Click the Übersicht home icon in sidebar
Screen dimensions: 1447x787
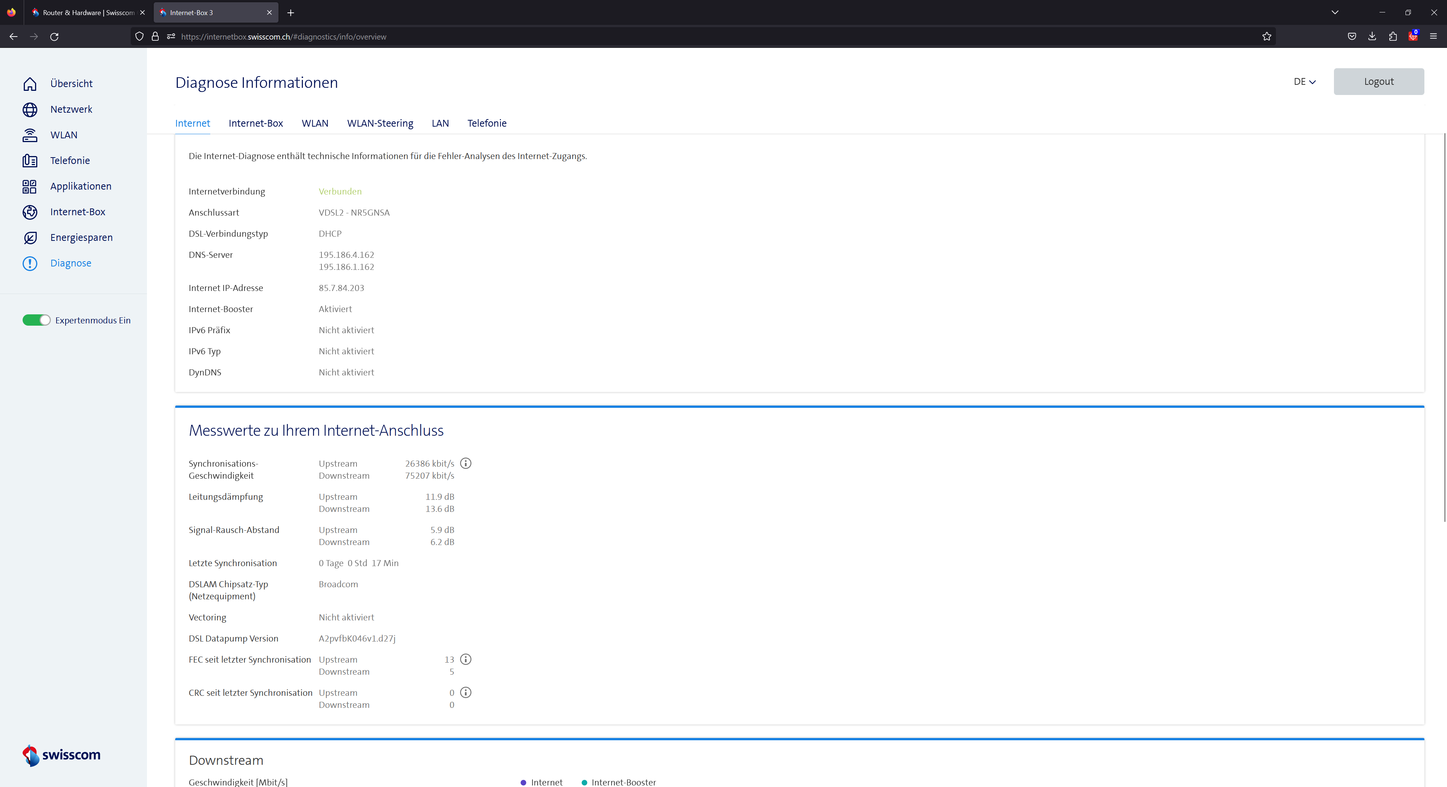30,84
